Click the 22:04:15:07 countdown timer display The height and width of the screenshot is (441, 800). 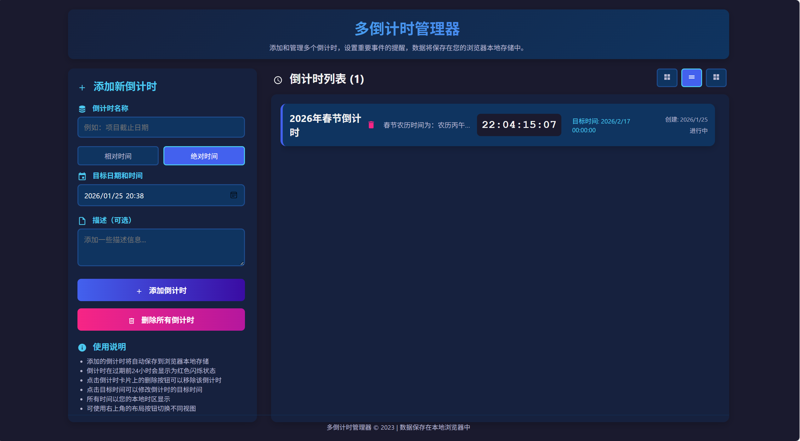519,125
